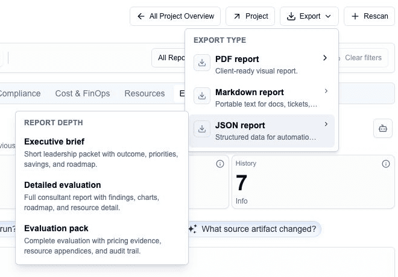Click the plus icon on Rescan
This screenshot has height=277, width=398.
click(355, 16)
